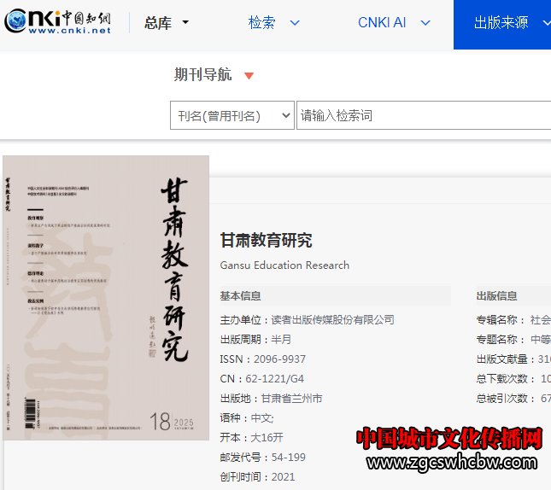
Task: Click the 甘肃教育研究 journal title heading
Action: pos(266,240)
